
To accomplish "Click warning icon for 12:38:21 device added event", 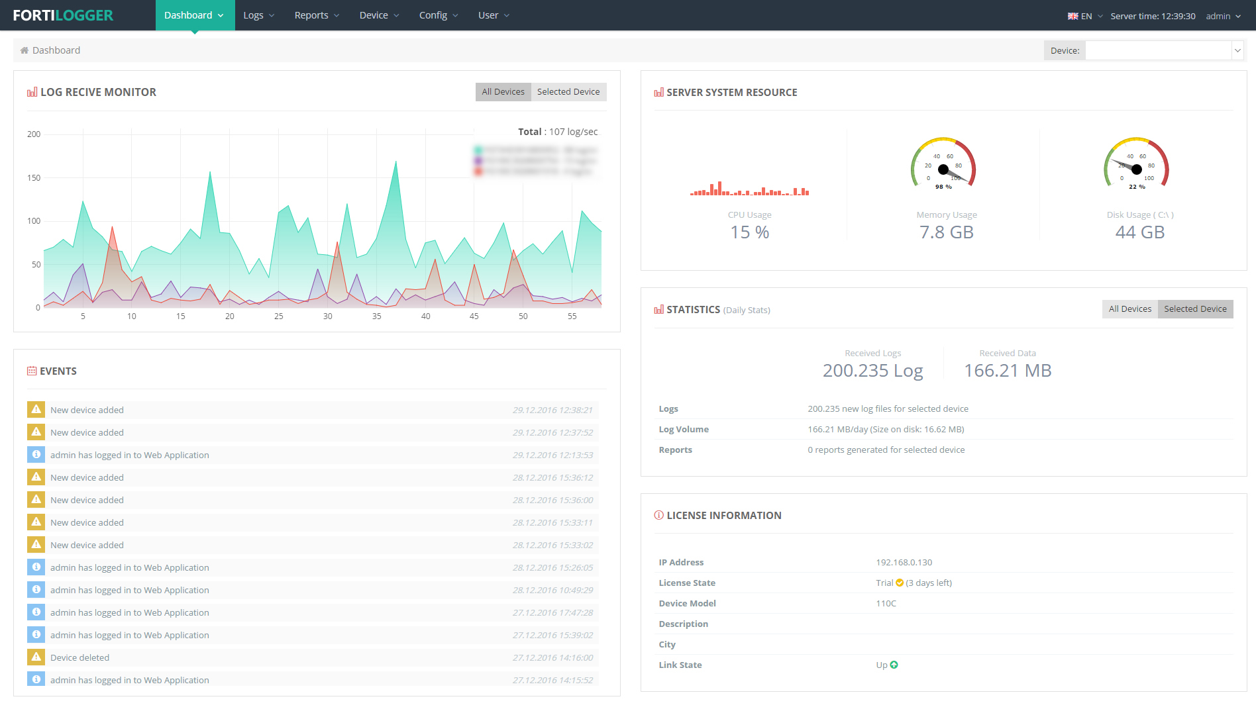I will click(x=36, y=410).
